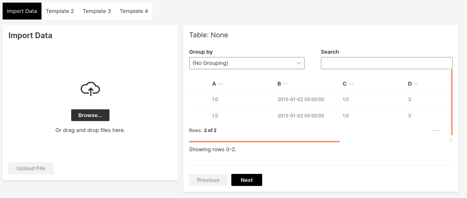Click the Upload File button
The height and width of the screenshot is (198, 467).
point(31,168)
